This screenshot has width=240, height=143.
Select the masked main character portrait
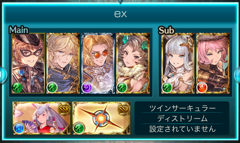click(28, 63)
